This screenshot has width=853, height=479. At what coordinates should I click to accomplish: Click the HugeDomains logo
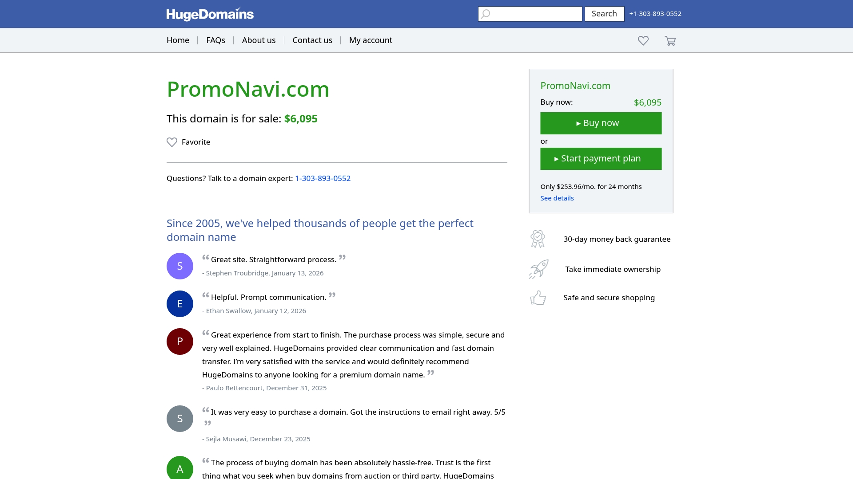click(x=210, y=14)
